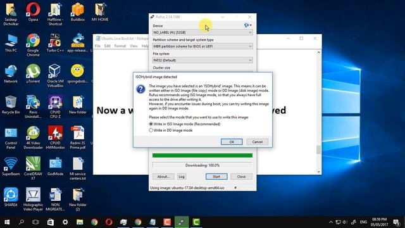Open Notepad Edit menu
Screen dimensions: 405x228
pos(107,46)
